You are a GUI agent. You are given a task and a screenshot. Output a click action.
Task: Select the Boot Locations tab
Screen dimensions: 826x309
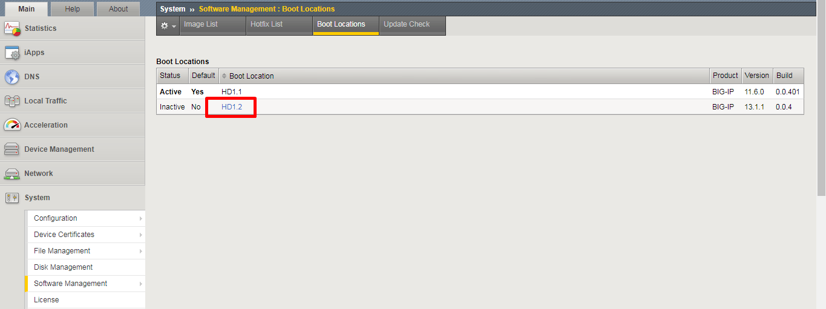click(x=346, y=25)
